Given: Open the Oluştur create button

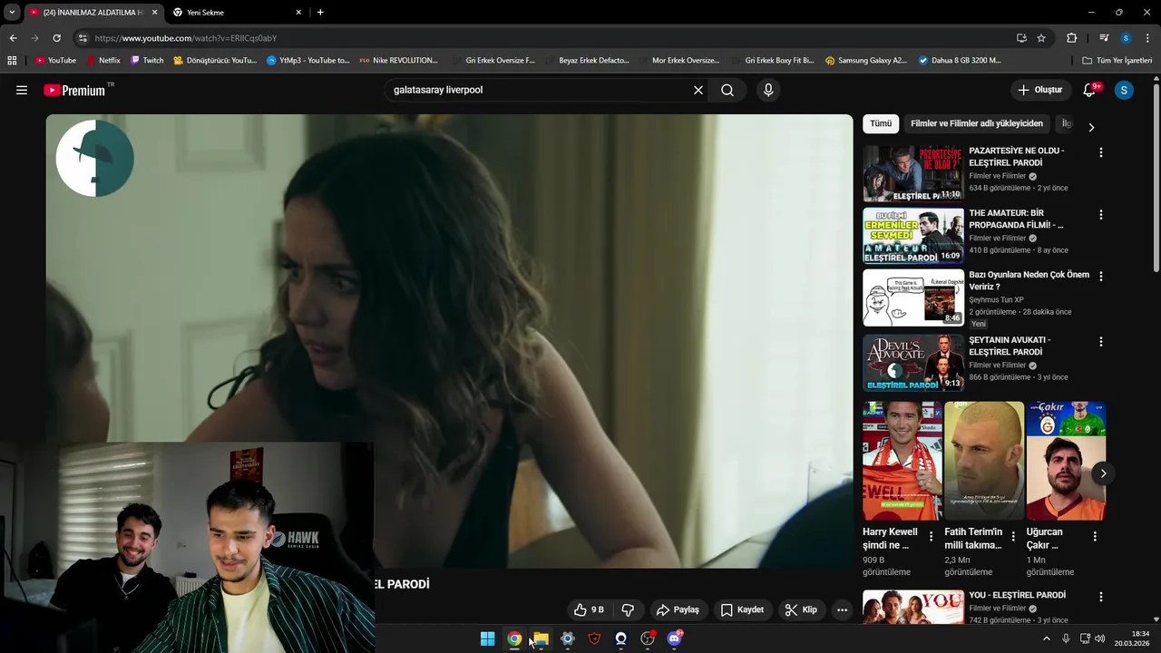Looking at the screenshot, I should point(1039,90).
